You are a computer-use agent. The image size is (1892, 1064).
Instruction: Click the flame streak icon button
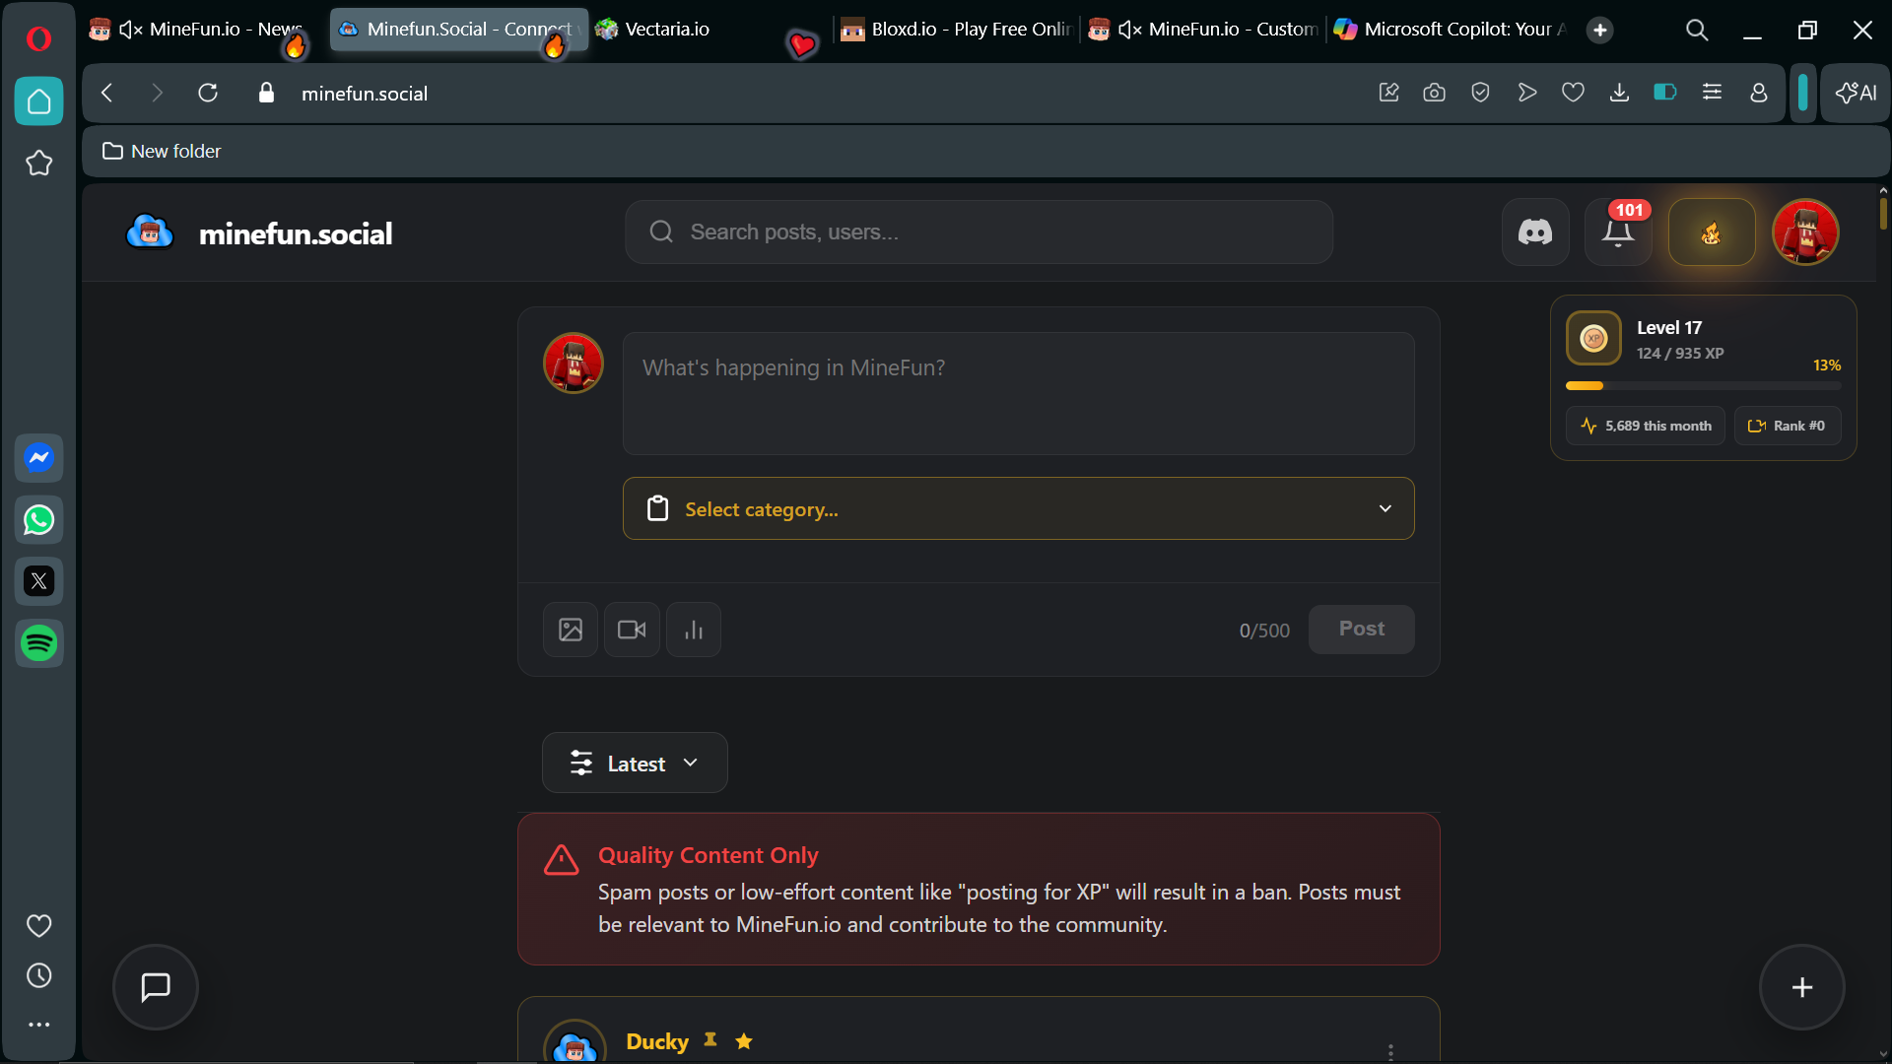(x=1711, y=233)
